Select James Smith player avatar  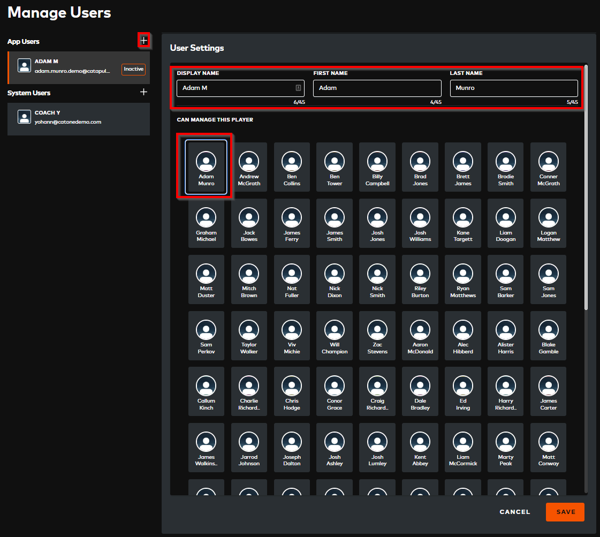click(x=335, y=217)
